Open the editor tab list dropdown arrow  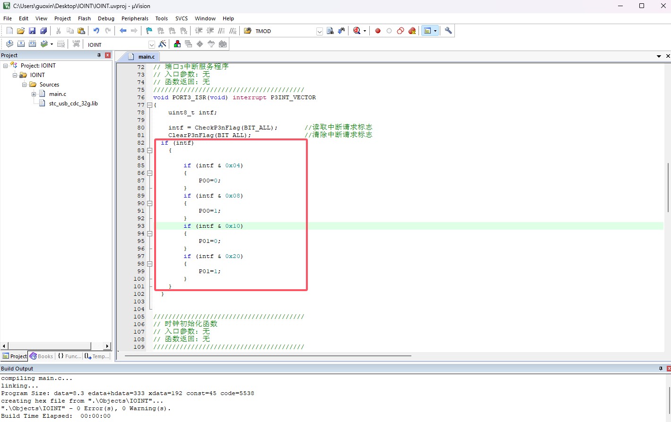pos(659,56)
